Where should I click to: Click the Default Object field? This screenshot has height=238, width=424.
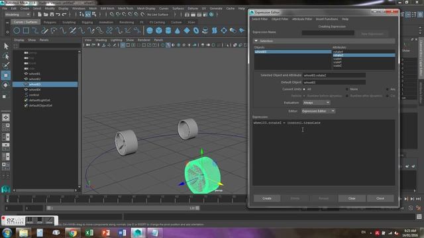pos(334,82)
